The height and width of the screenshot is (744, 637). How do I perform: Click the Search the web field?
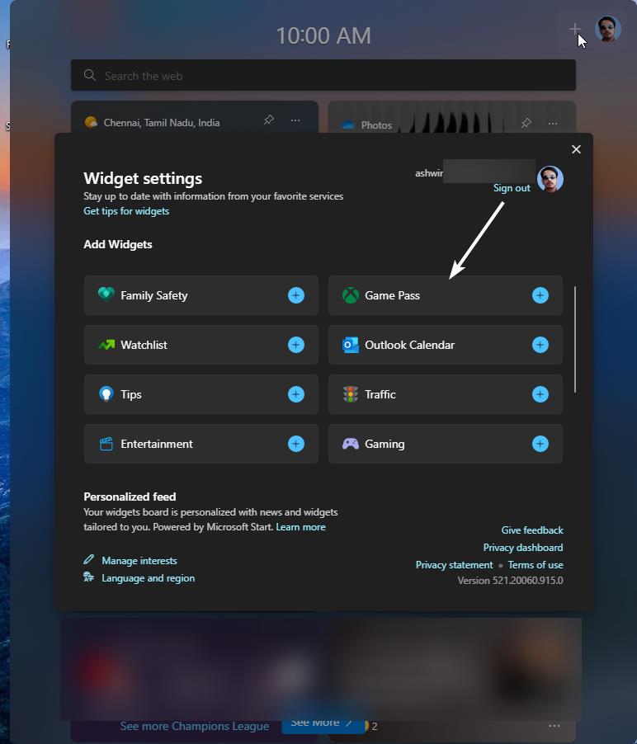pos(323,75)
